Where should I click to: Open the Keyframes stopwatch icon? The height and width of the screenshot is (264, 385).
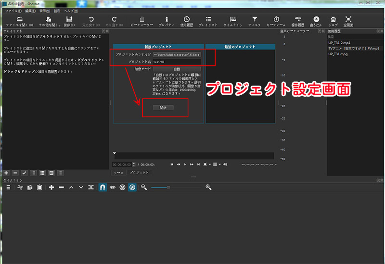pyautogui.click(x=276, y=22)
